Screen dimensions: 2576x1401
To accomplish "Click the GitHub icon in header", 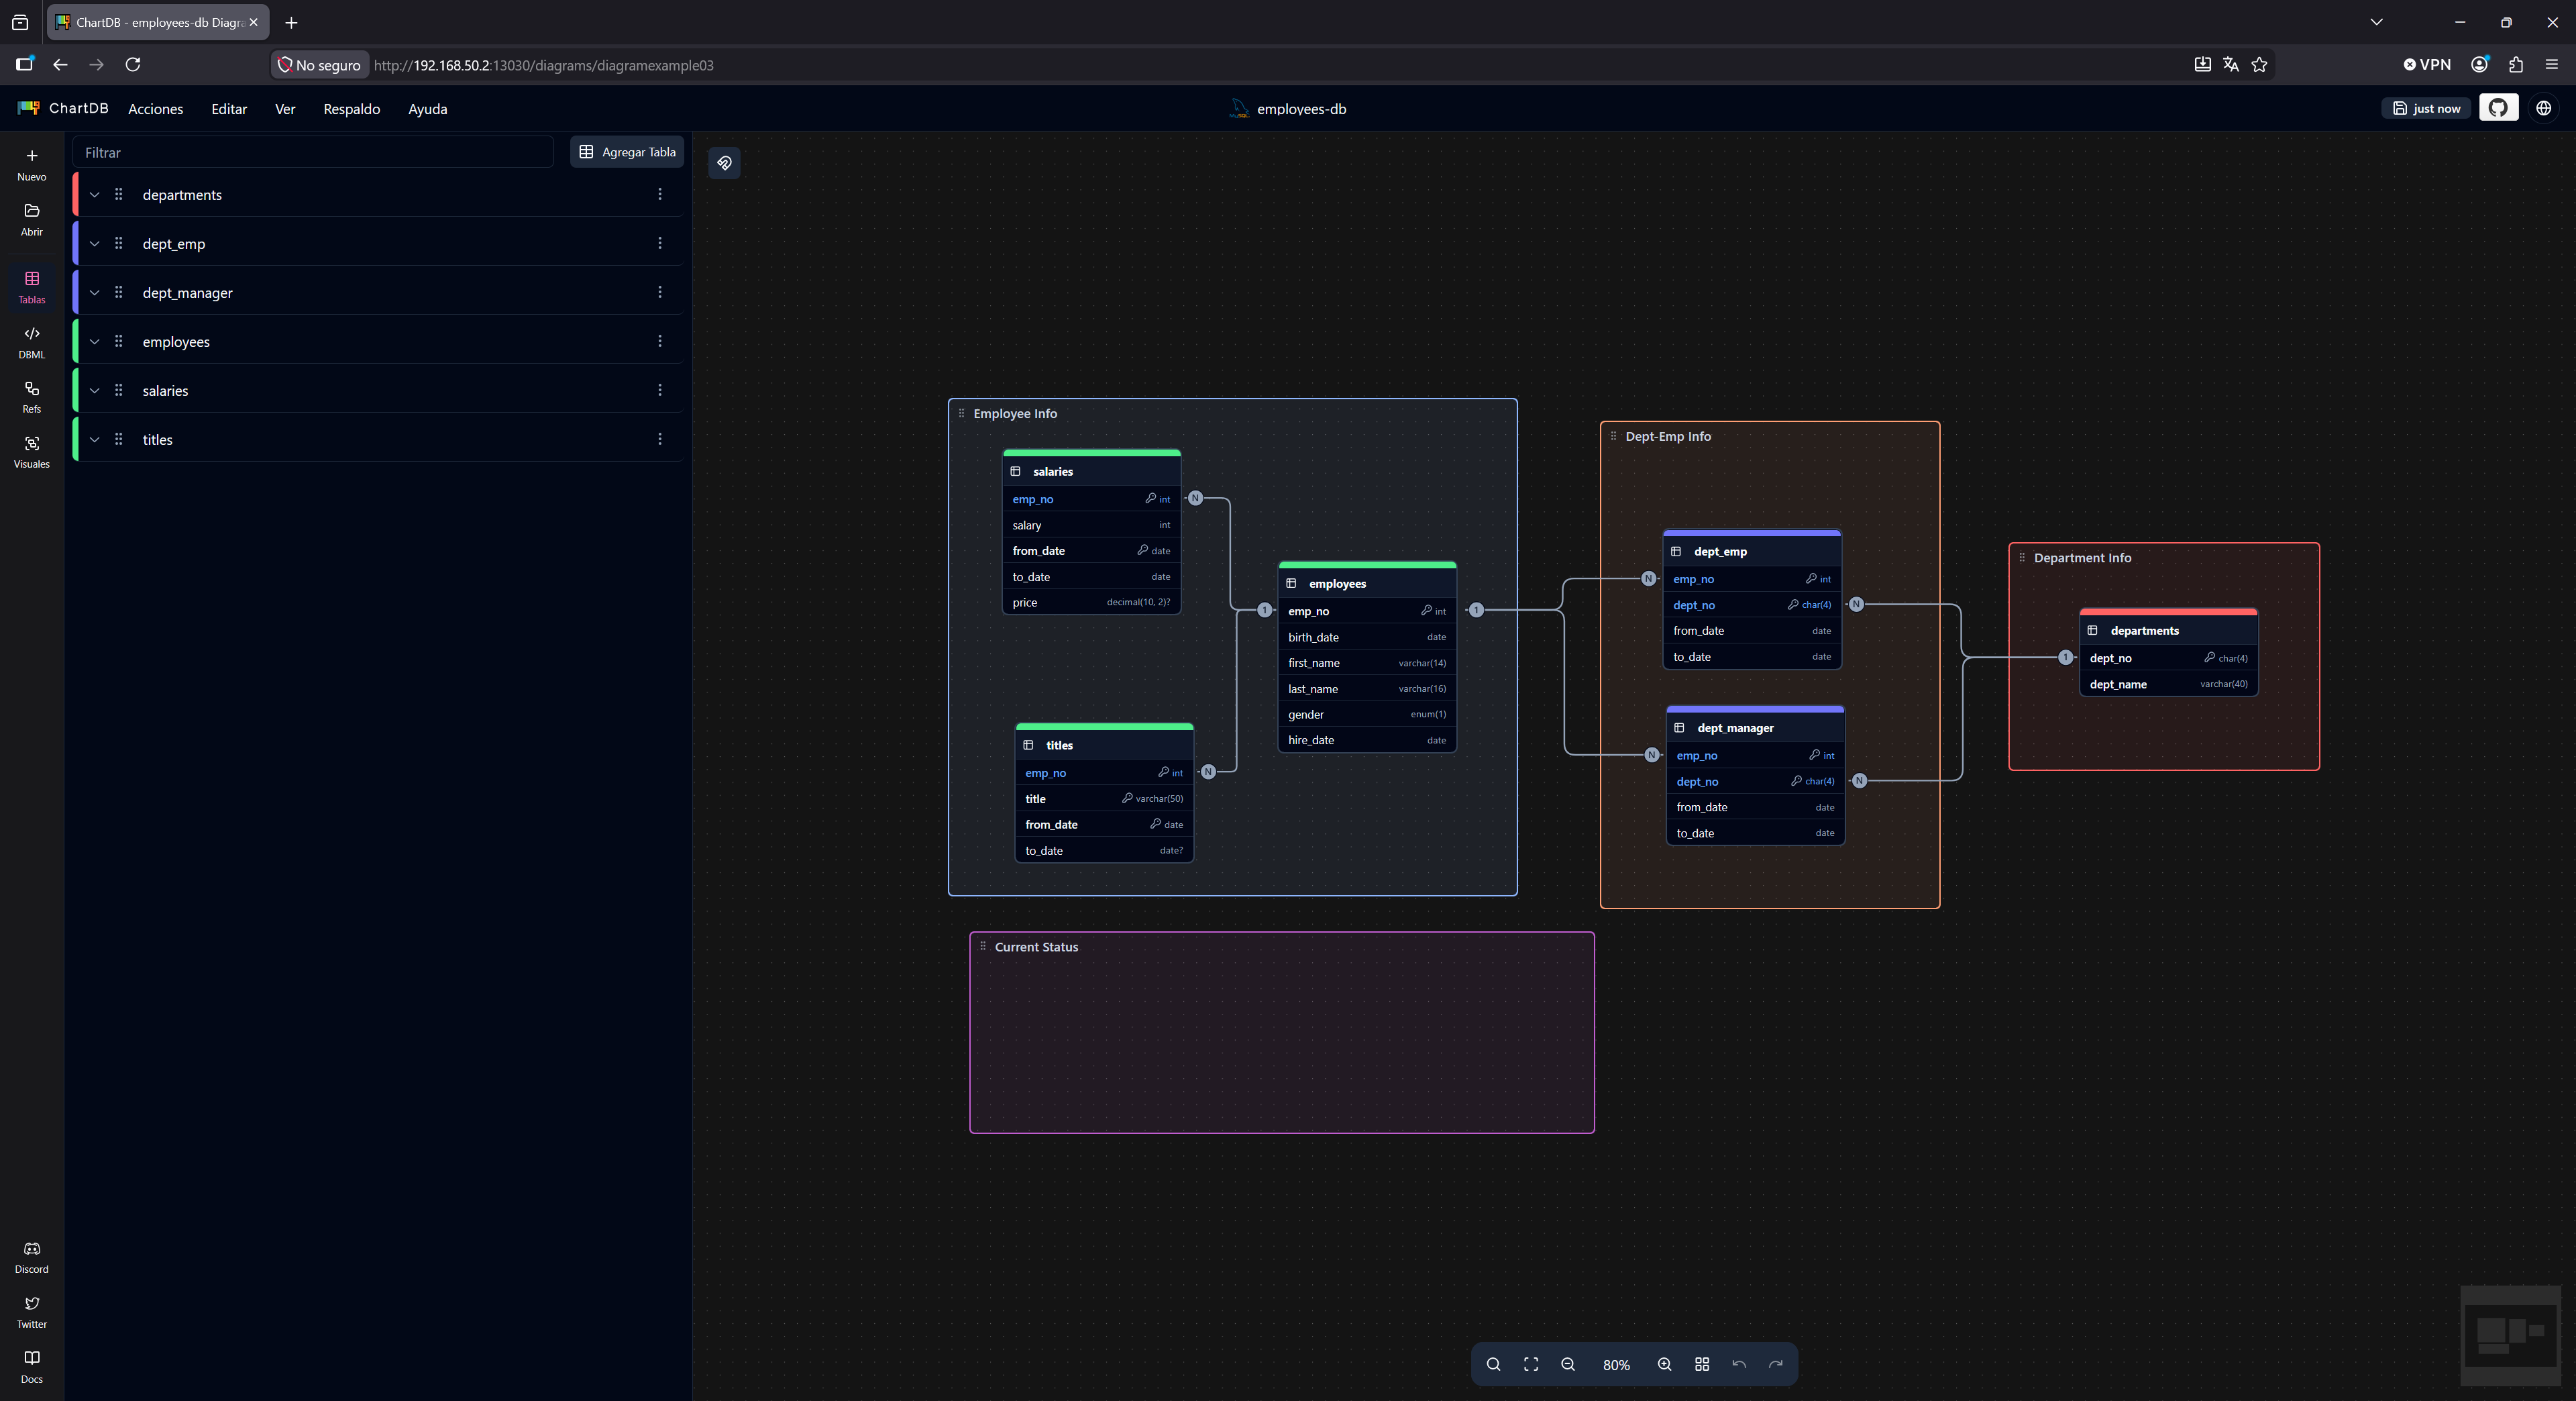I will (2498, 108).
